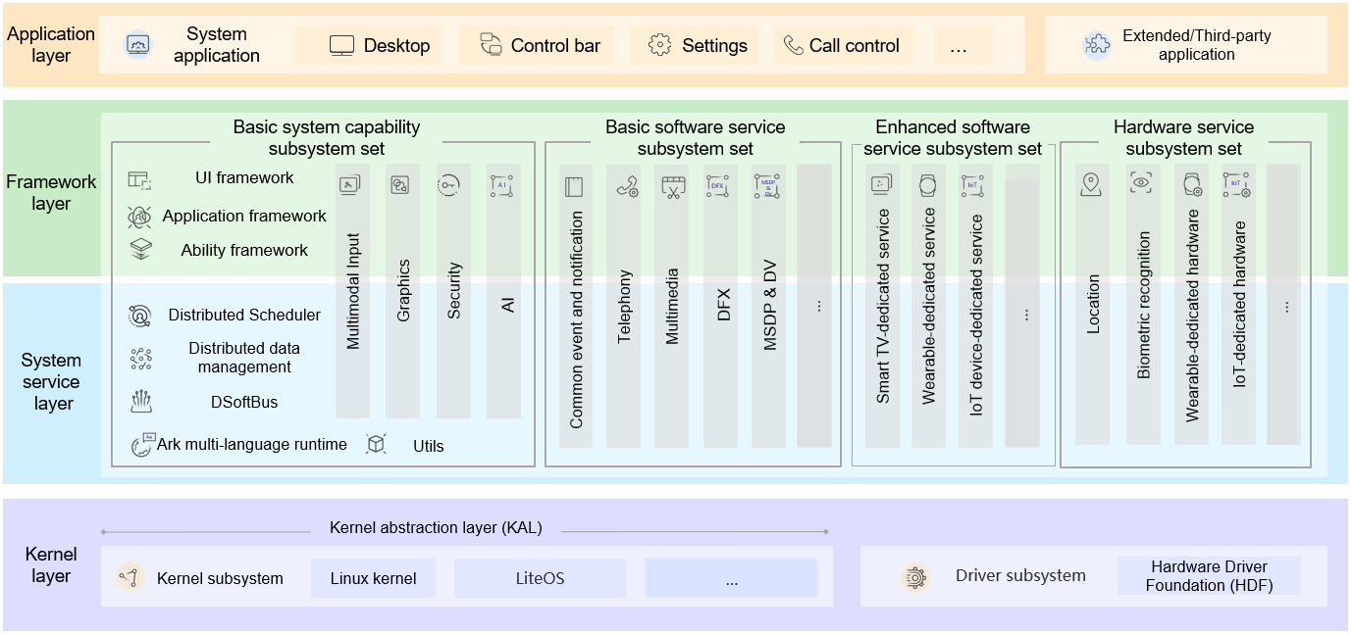Click the Location pin icon
1352x635 pixels.
click(x=1091, y=184)
